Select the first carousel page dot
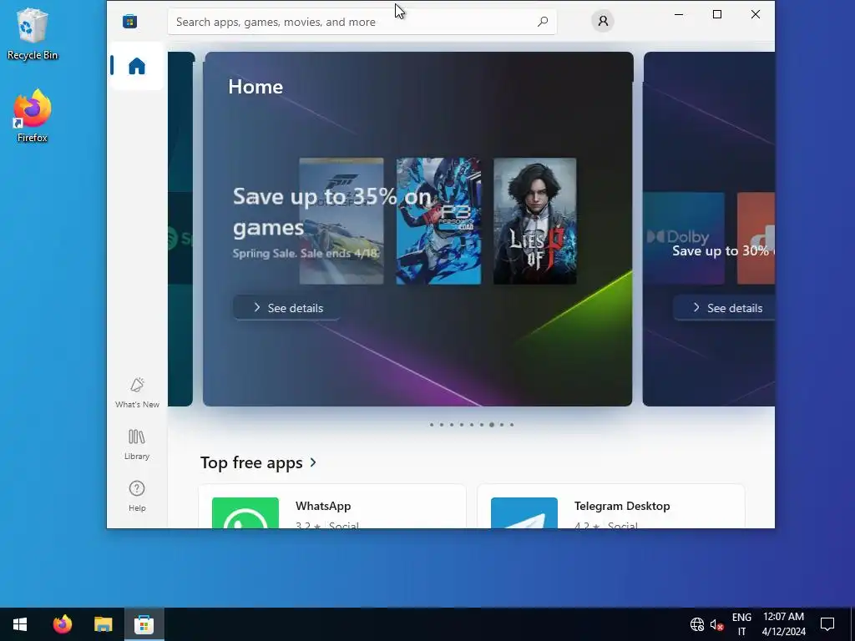The height and width of the screenshot is (641, 855). point(432,425)
